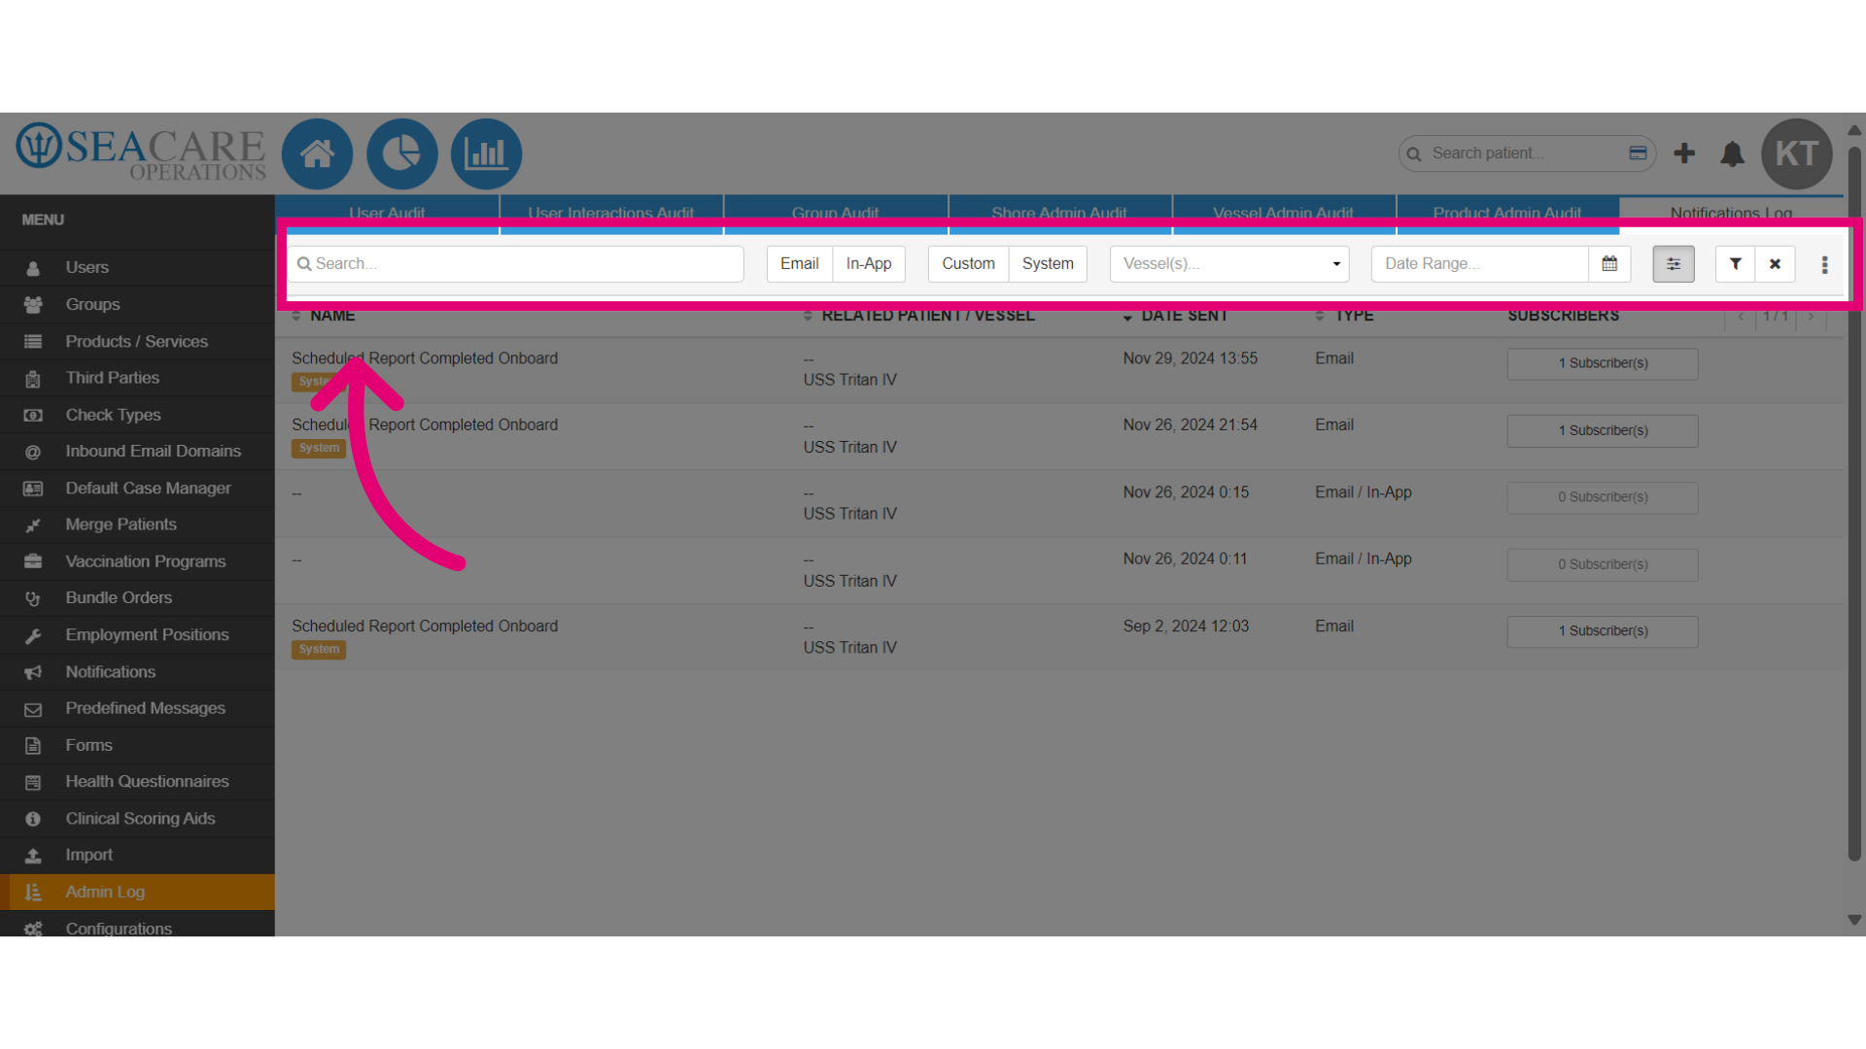Open the bar chart reports icon
1866x1049 pixels.
[x=486, y=153]
